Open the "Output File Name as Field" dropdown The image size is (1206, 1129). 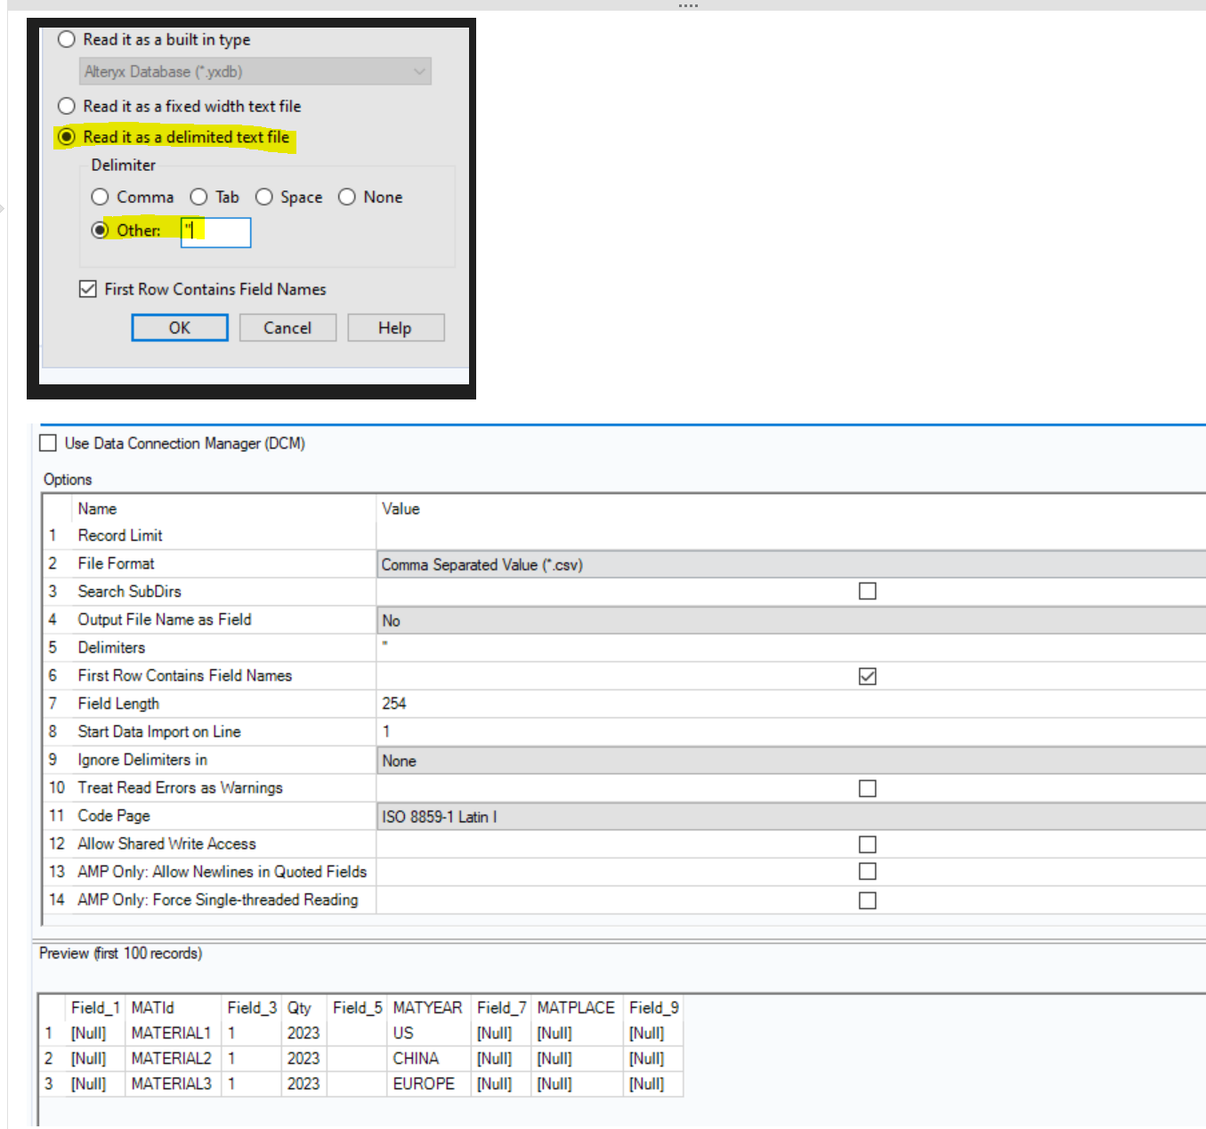[x=623, y=619]
